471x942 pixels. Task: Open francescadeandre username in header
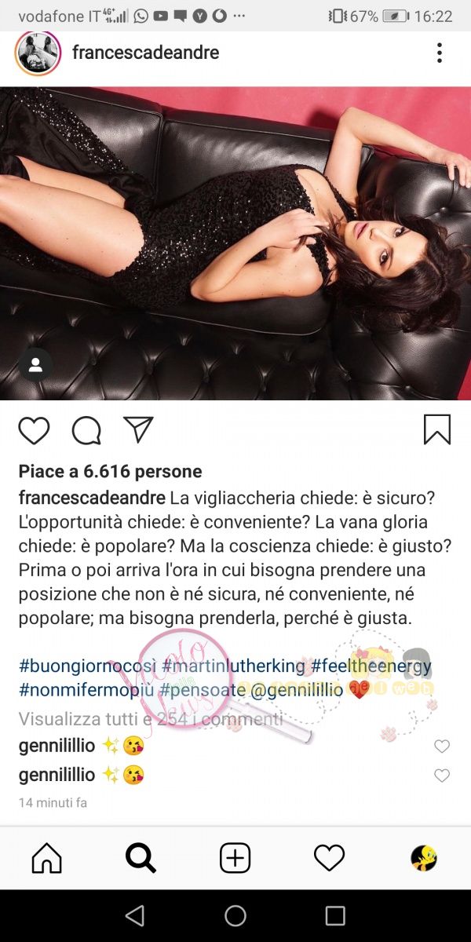click(145, 53)
